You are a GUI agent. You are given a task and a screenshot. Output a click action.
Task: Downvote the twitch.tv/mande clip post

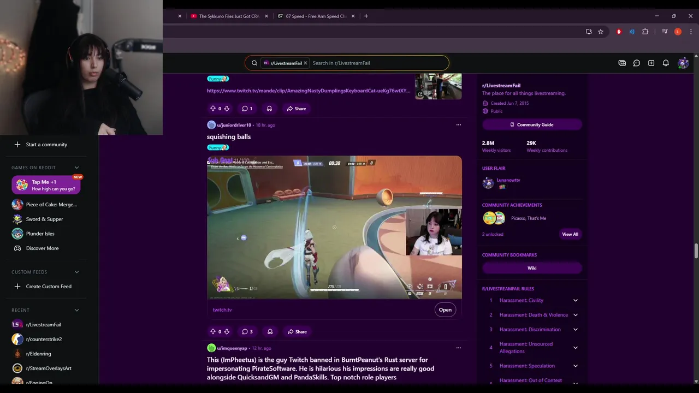[227, 109]
